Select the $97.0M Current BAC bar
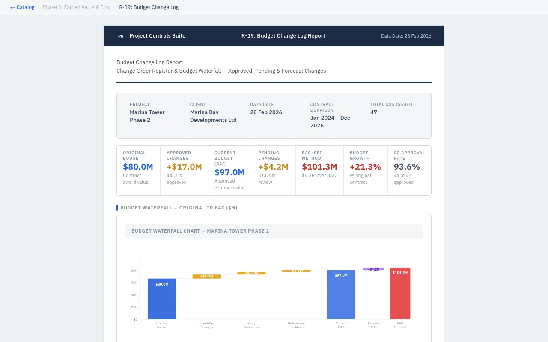The height and width of the screenshot is (342, 548). (x=341, y=295)
